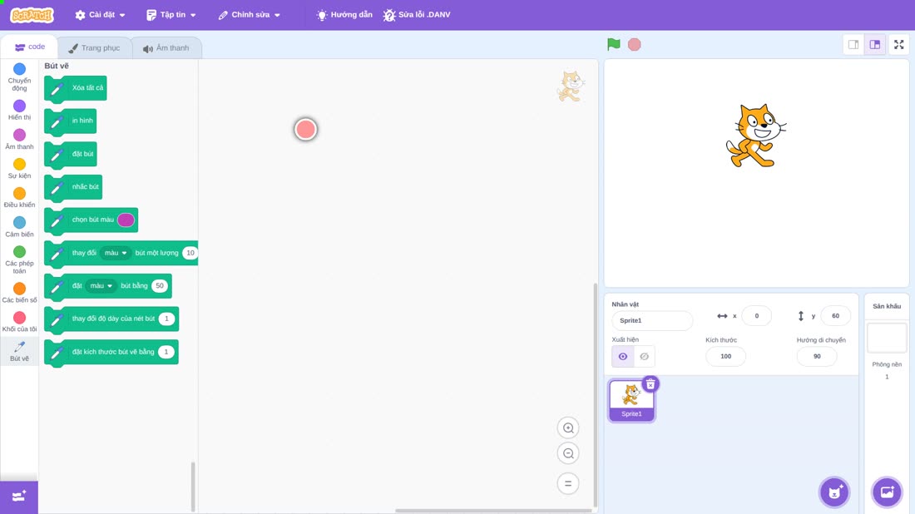Select the code tab

[x=30, y=47]
